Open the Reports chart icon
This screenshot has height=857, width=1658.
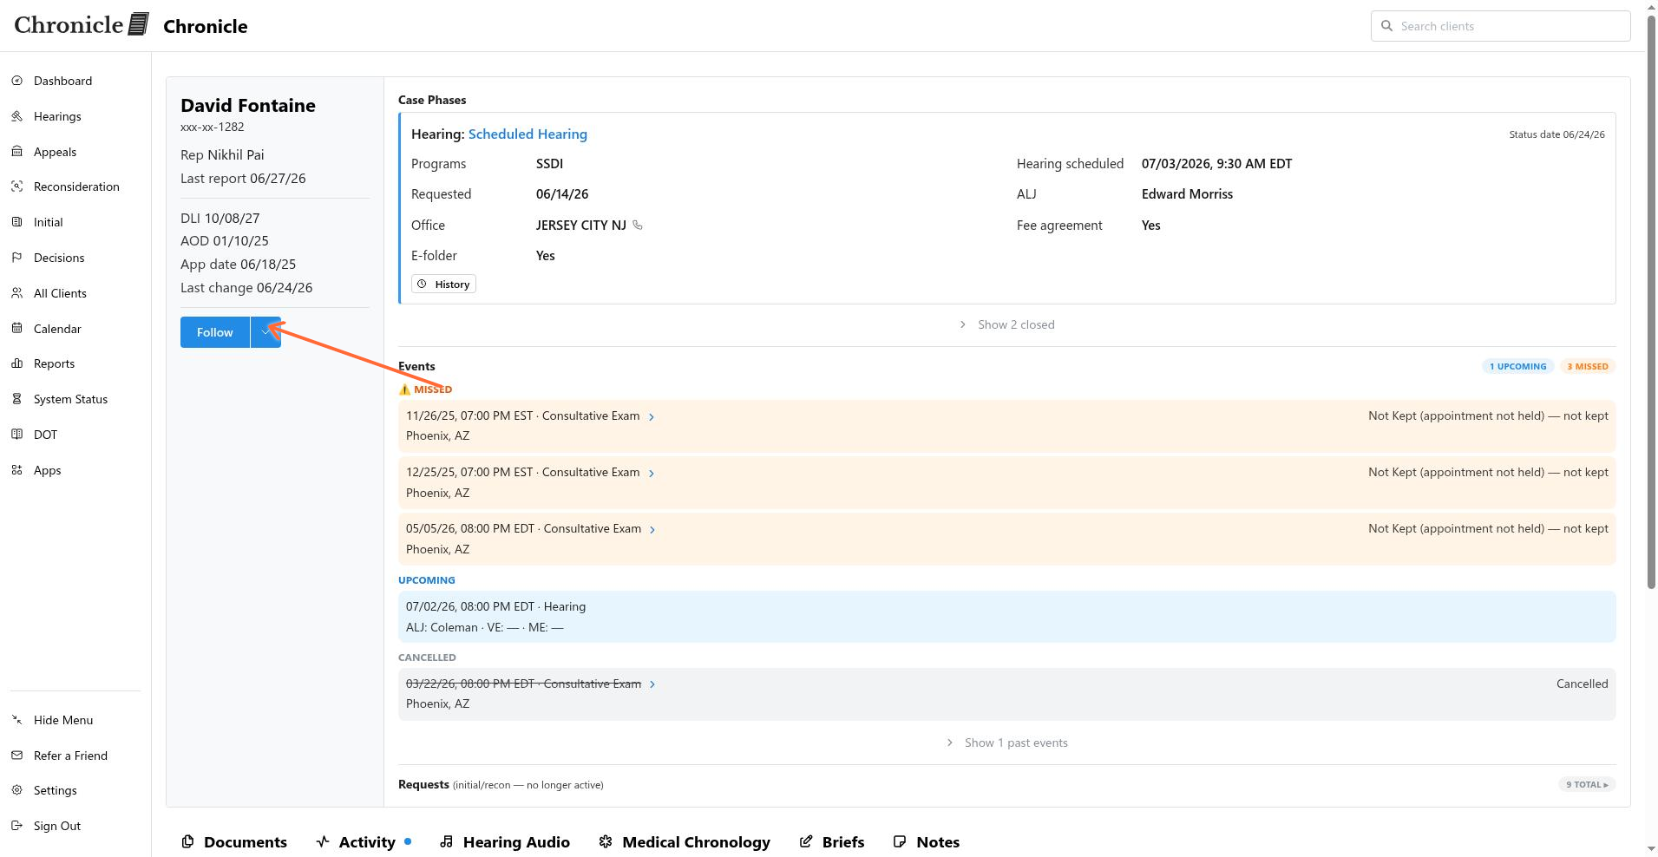tap(17, 363)
